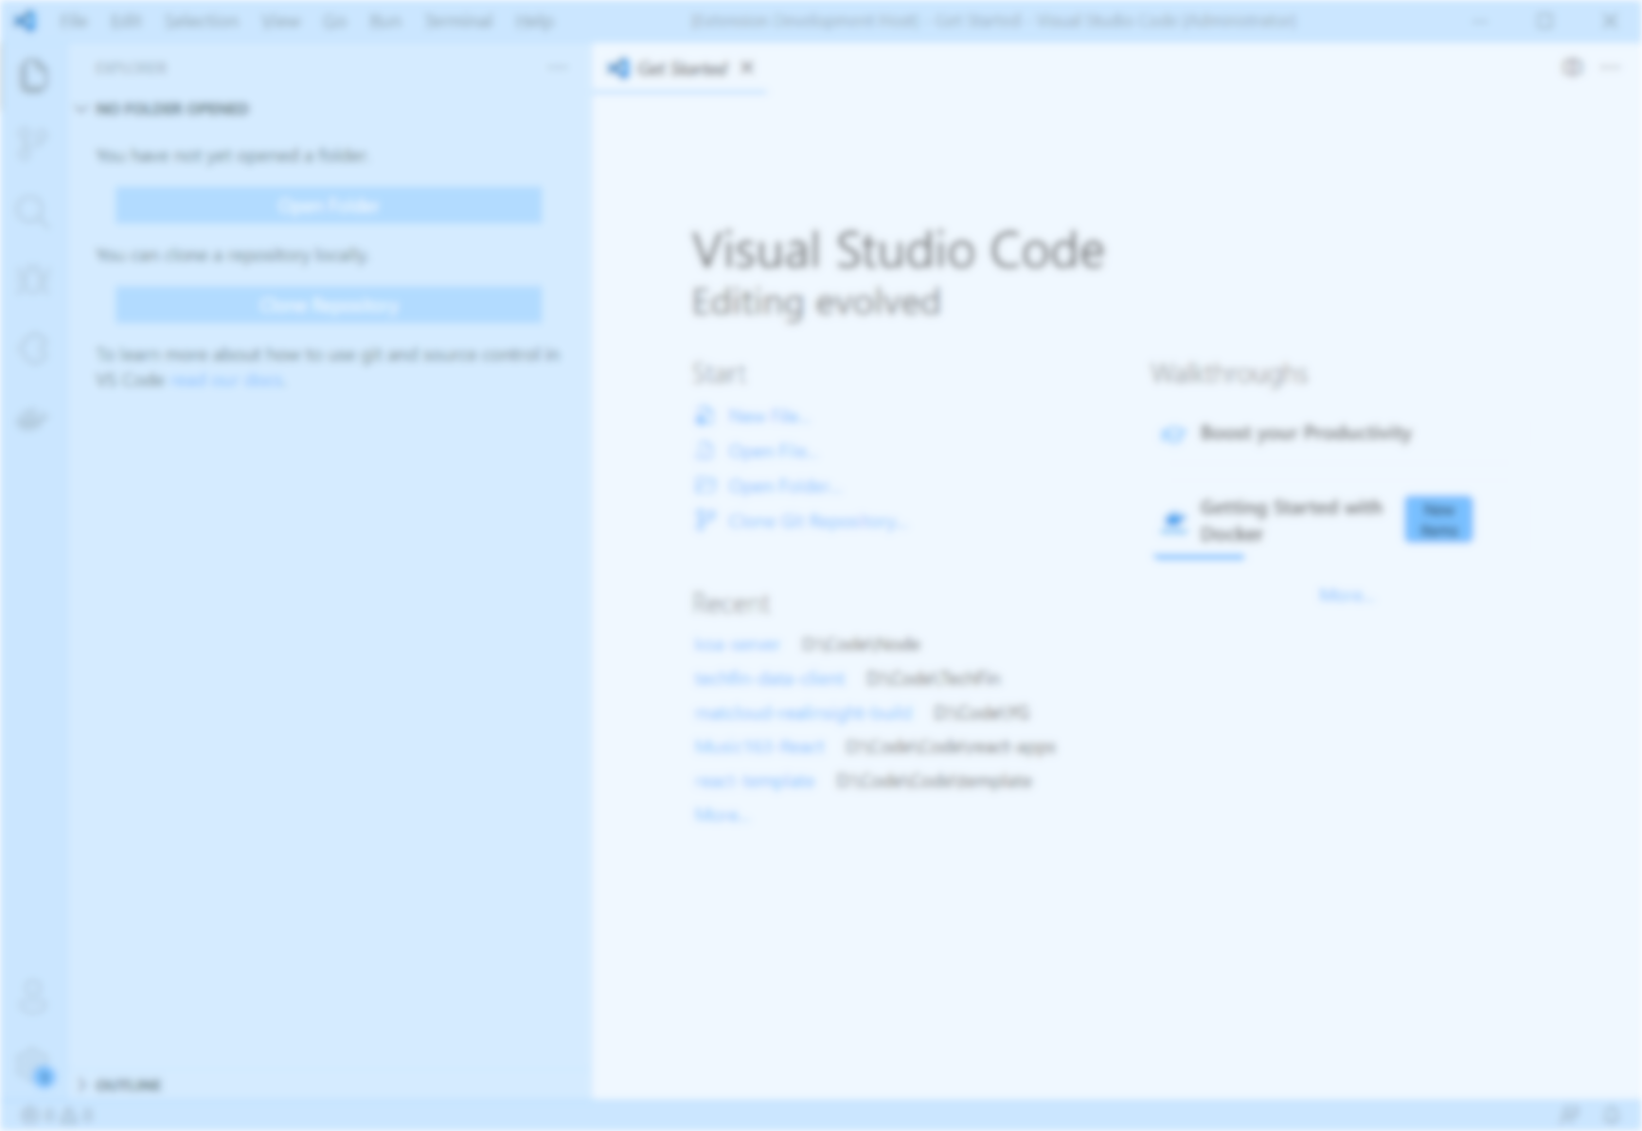
Task: Click the feedback icon in status bar
Action: 1570,1115
